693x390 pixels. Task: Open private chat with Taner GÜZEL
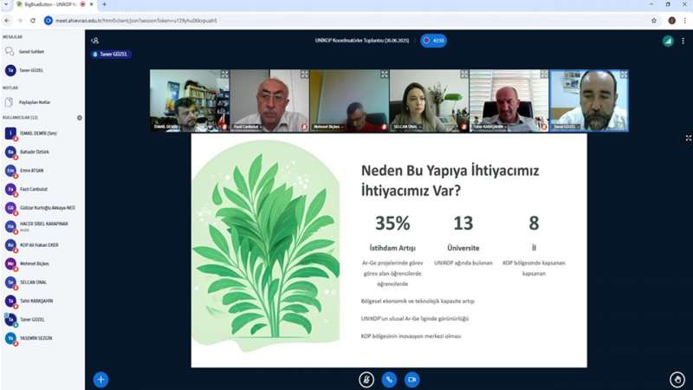pos(30,70)
